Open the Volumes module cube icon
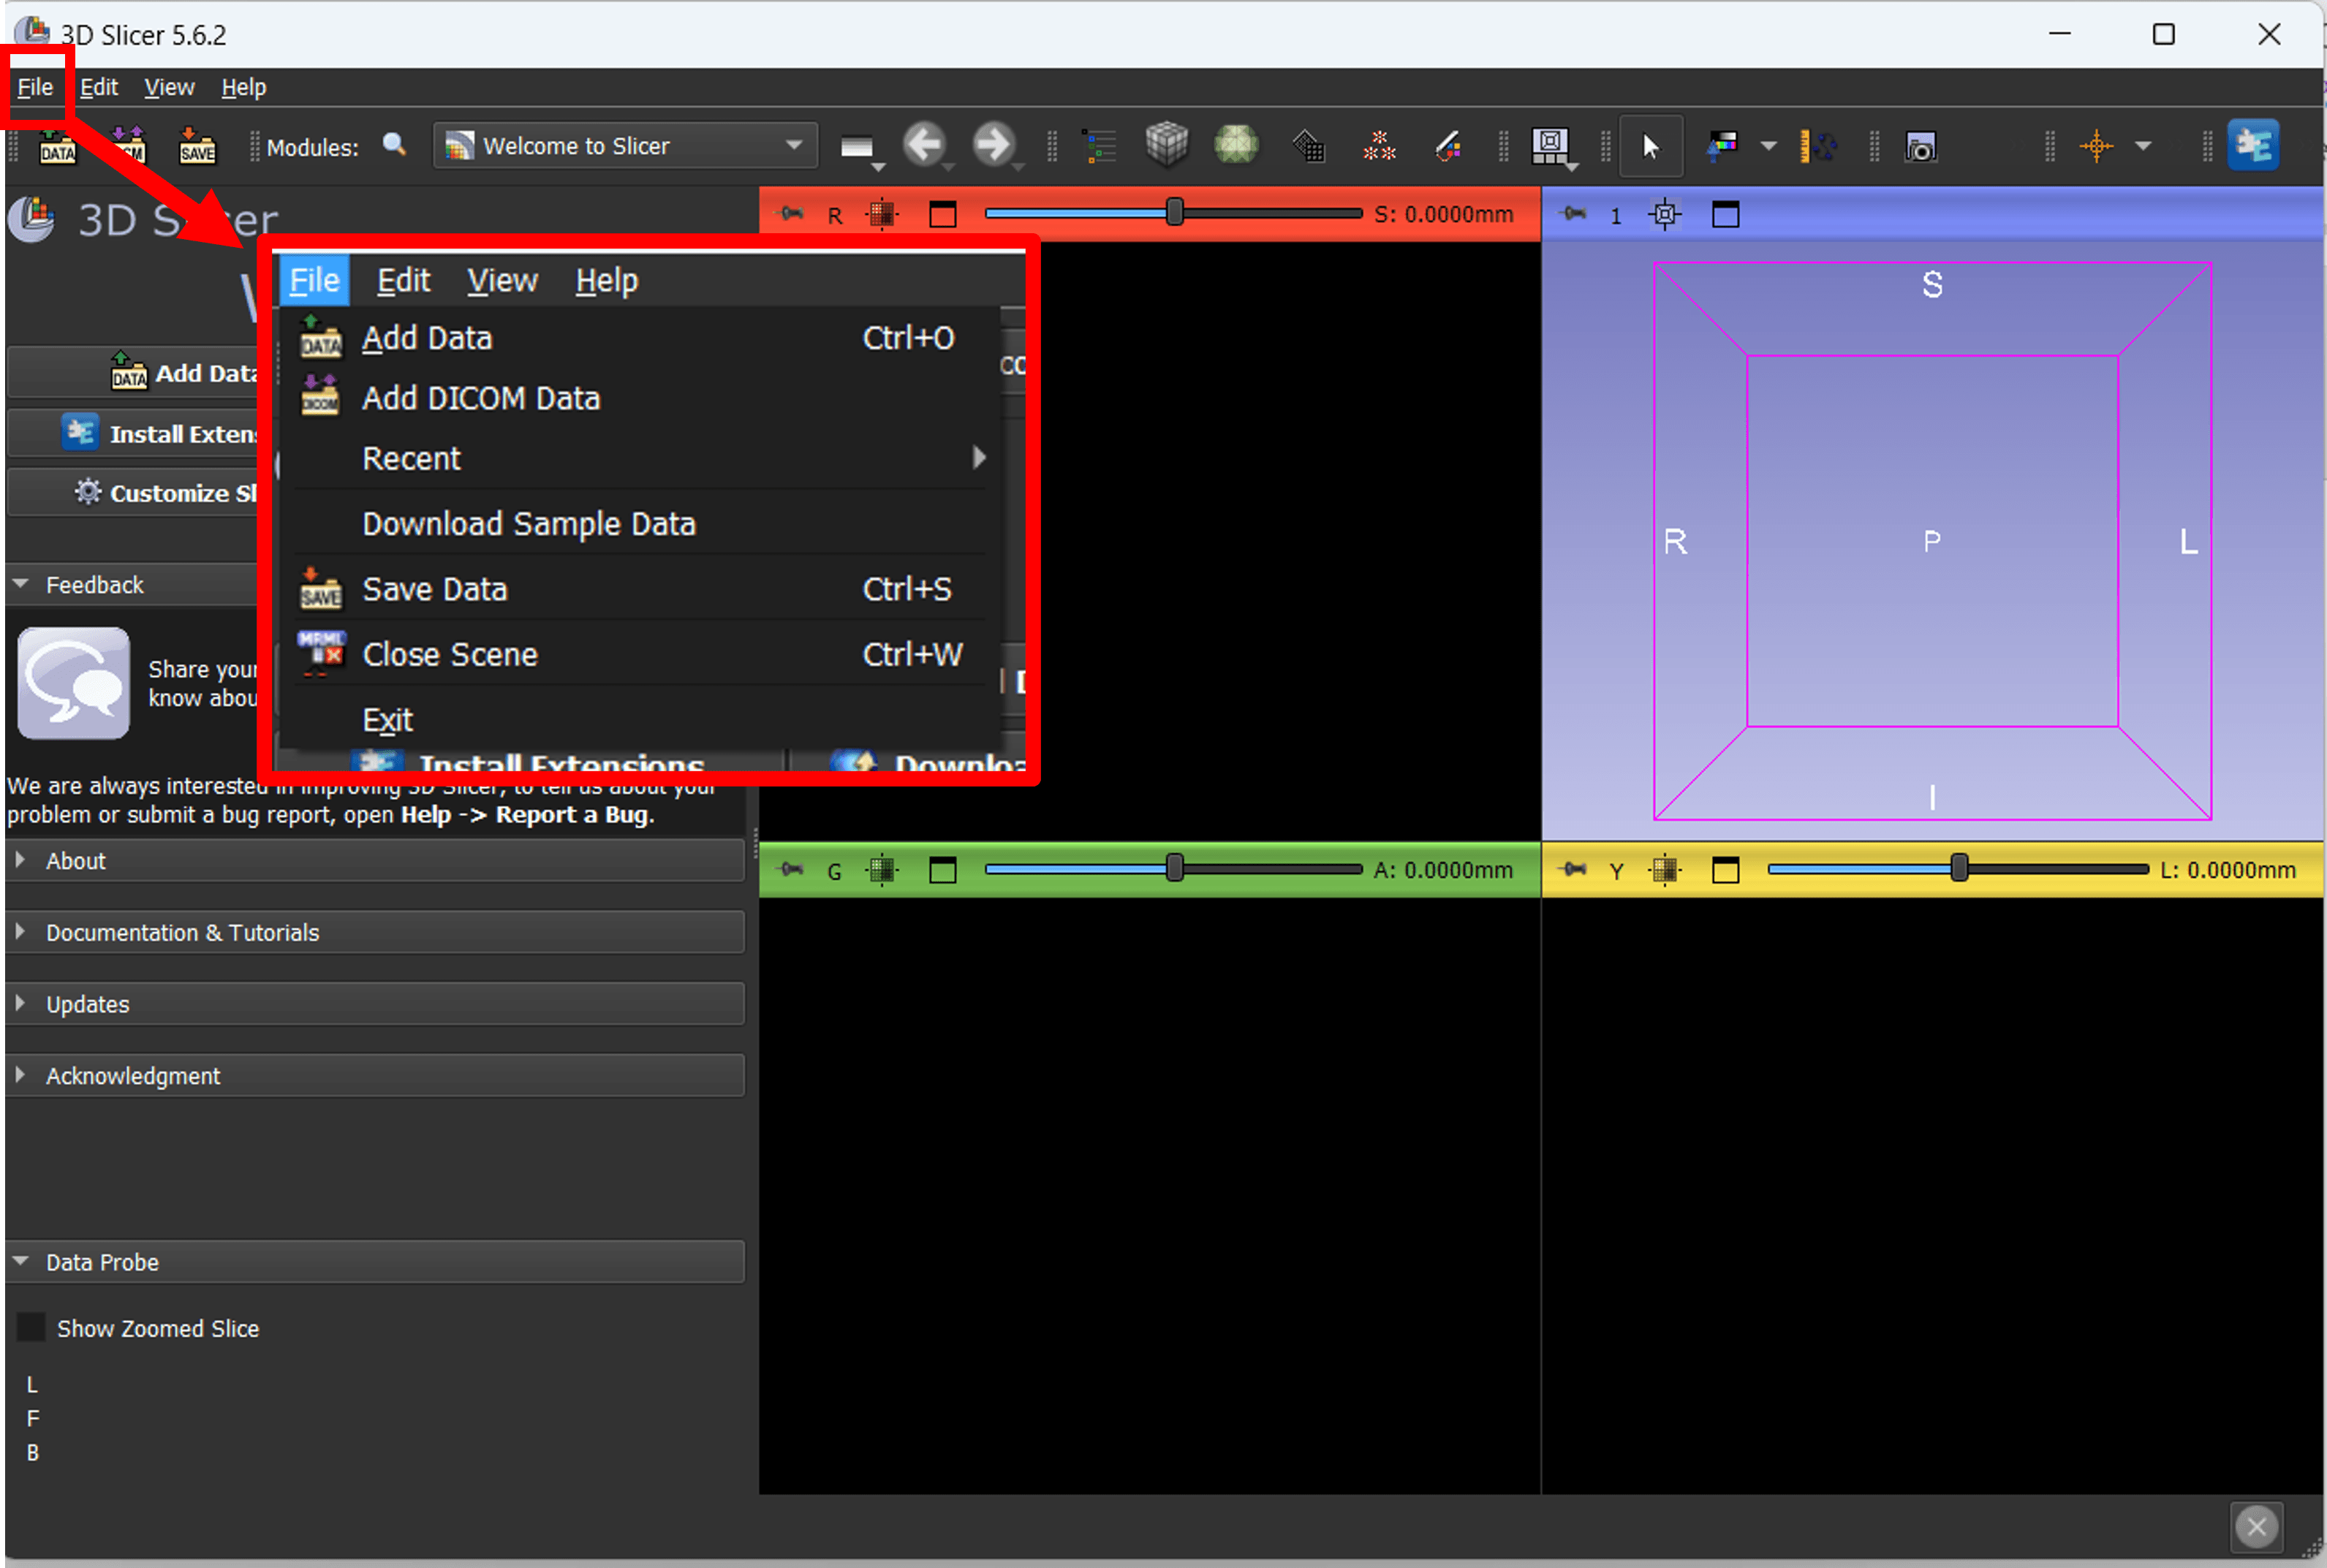 [1166, 145]
